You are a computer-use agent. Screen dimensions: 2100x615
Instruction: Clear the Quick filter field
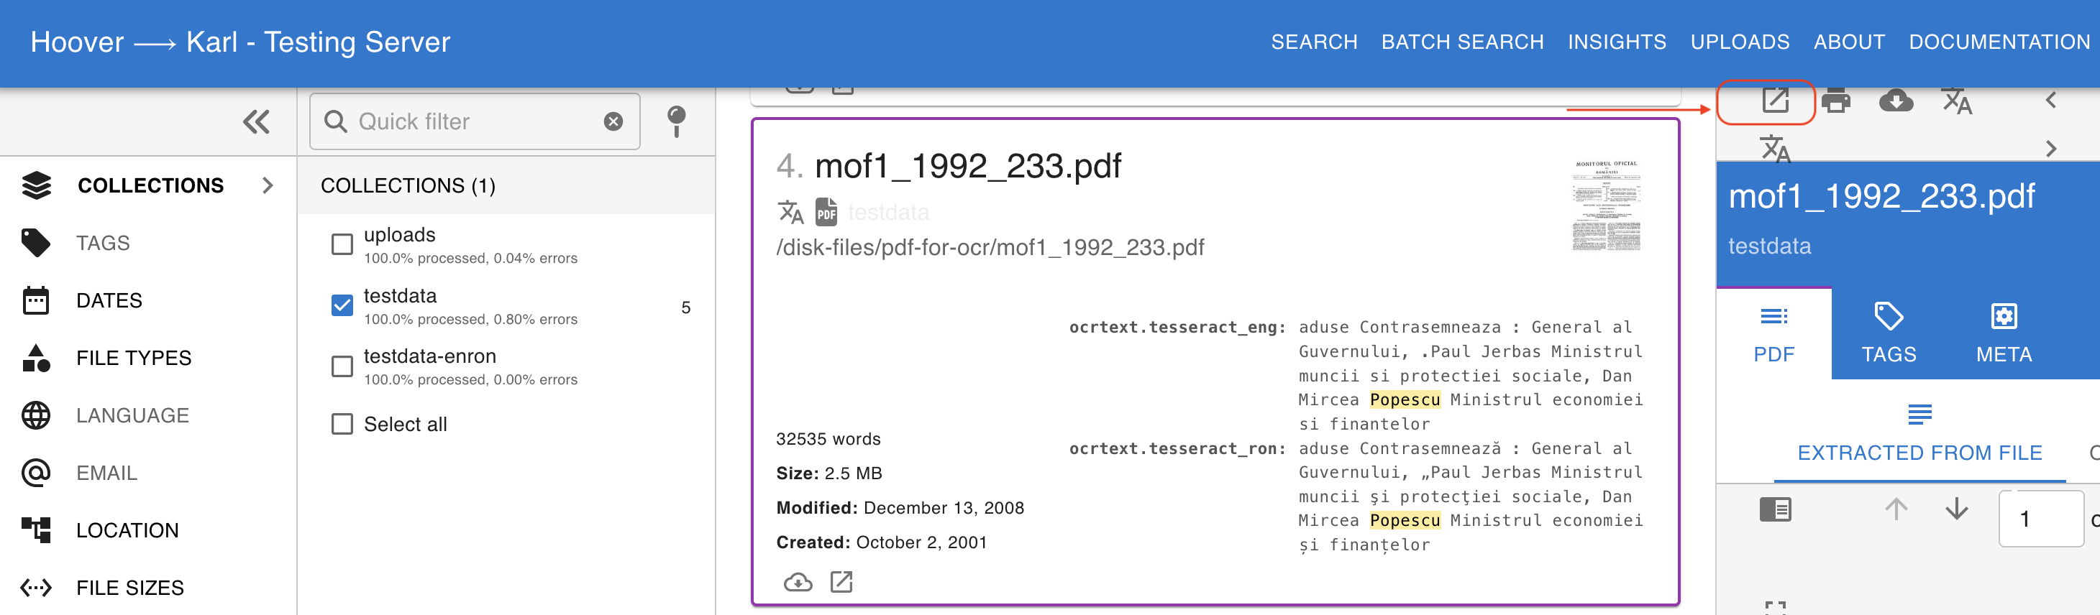click(x=613, y=121)
